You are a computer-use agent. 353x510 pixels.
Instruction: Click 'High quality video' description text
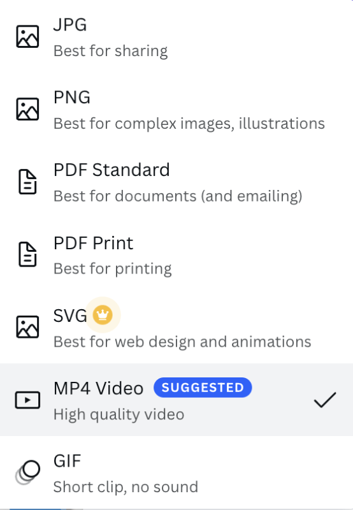coord(119,415)
